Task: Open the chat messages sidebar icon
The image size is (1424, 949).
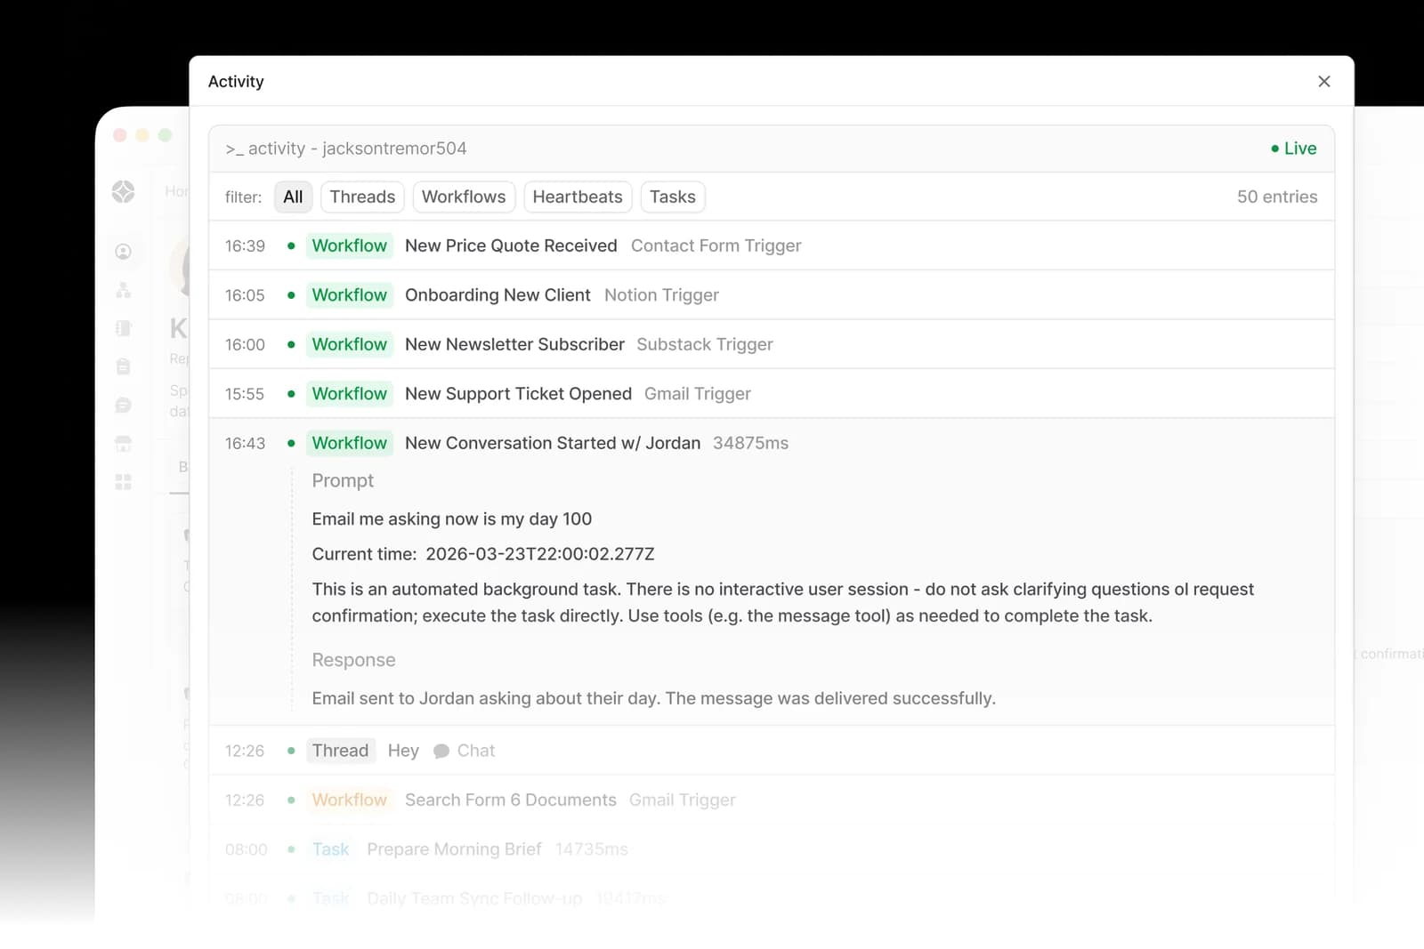Action: tap(124, 406)
